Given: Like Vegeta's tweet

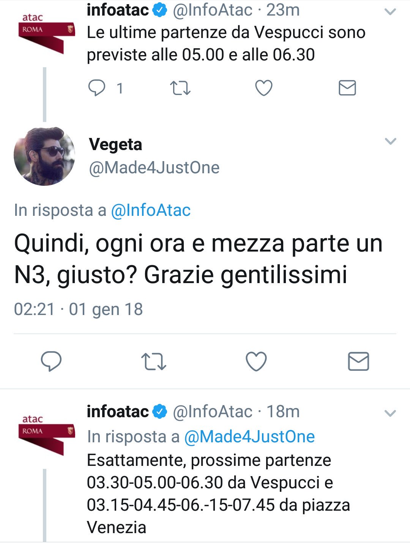Looking at the screenshot, I should coord(256,361).
